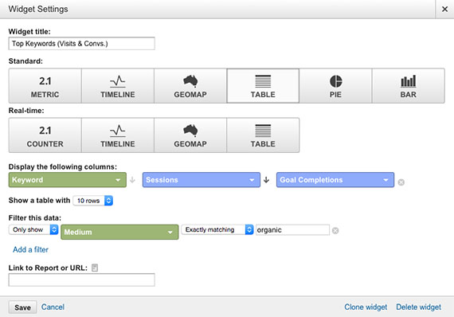This screenshot has height=317, width=454.
Task: Select the real-time Timeline widget type
Action: (118, 135)
